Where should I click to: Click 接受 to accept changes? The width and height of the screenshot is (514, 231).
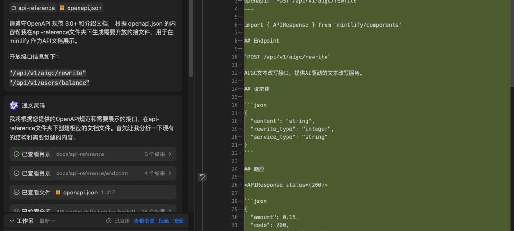(x=178, y=221)
